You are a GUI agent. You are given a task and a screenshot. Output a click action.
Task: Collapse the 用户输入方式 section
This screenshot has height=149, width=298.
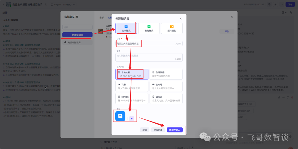pyautogui.click(x=101, y=142)
